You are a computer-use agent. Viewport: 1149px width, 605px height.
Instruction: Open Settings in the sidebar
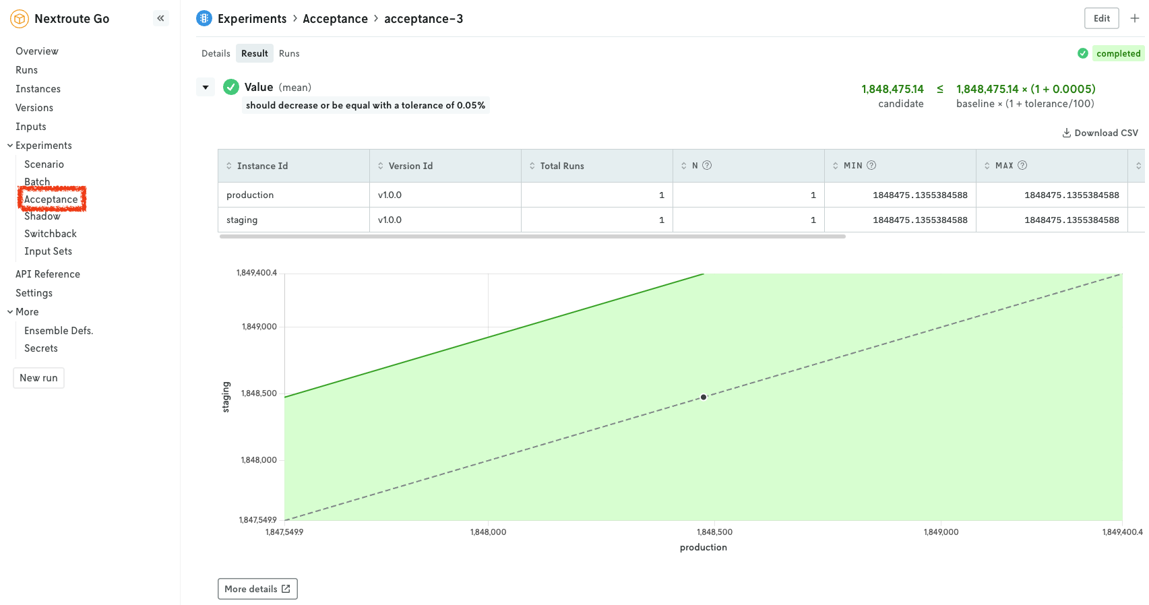(x=34, y=293)
